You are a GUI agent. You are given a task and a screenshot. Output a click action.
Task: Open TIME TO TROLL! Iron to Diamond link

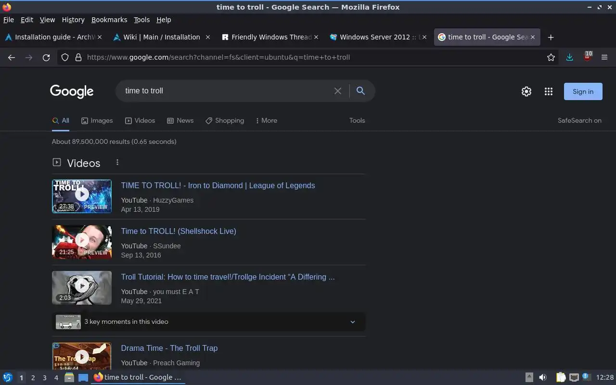pyautogui.click(x=218, y=186)
